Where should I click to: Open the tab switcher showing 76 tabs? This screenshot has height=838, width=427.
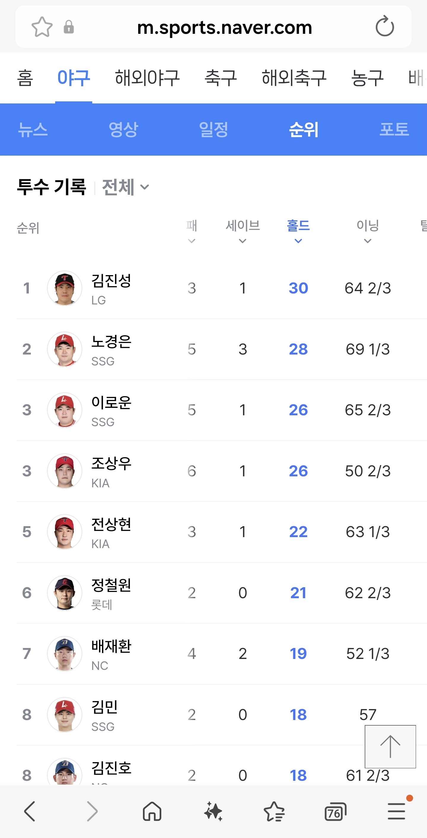coord(335,812)
